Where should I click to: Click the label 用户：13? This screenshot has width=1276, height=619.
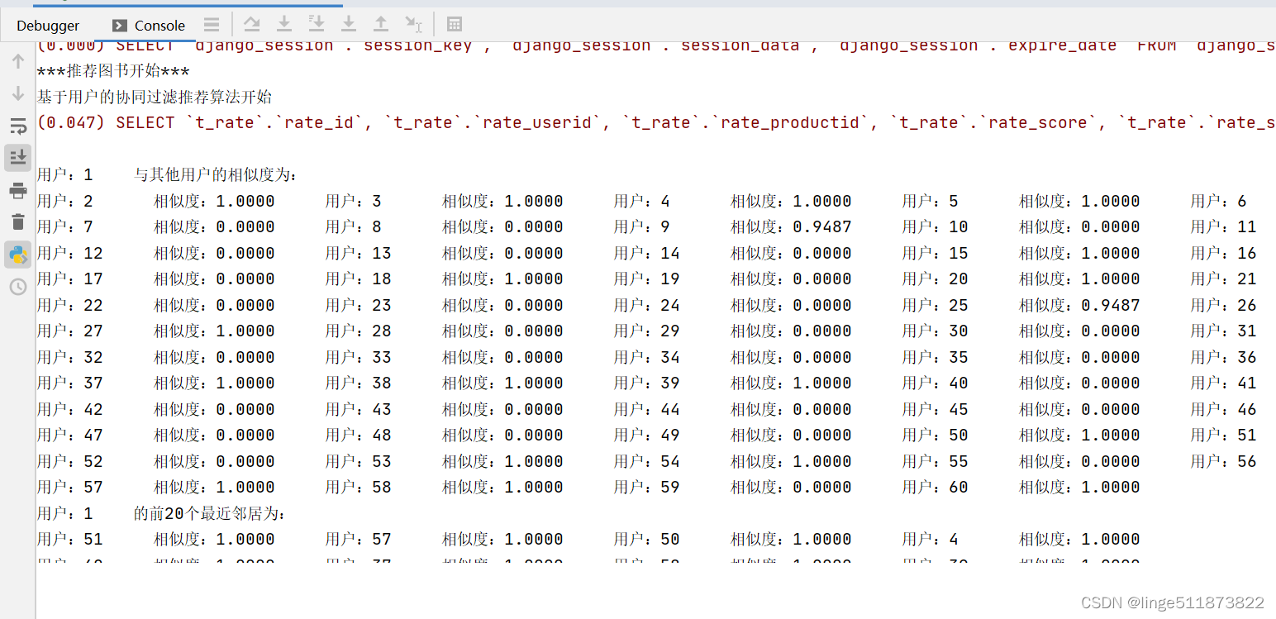pyautogui.click(x=359, y=253)
